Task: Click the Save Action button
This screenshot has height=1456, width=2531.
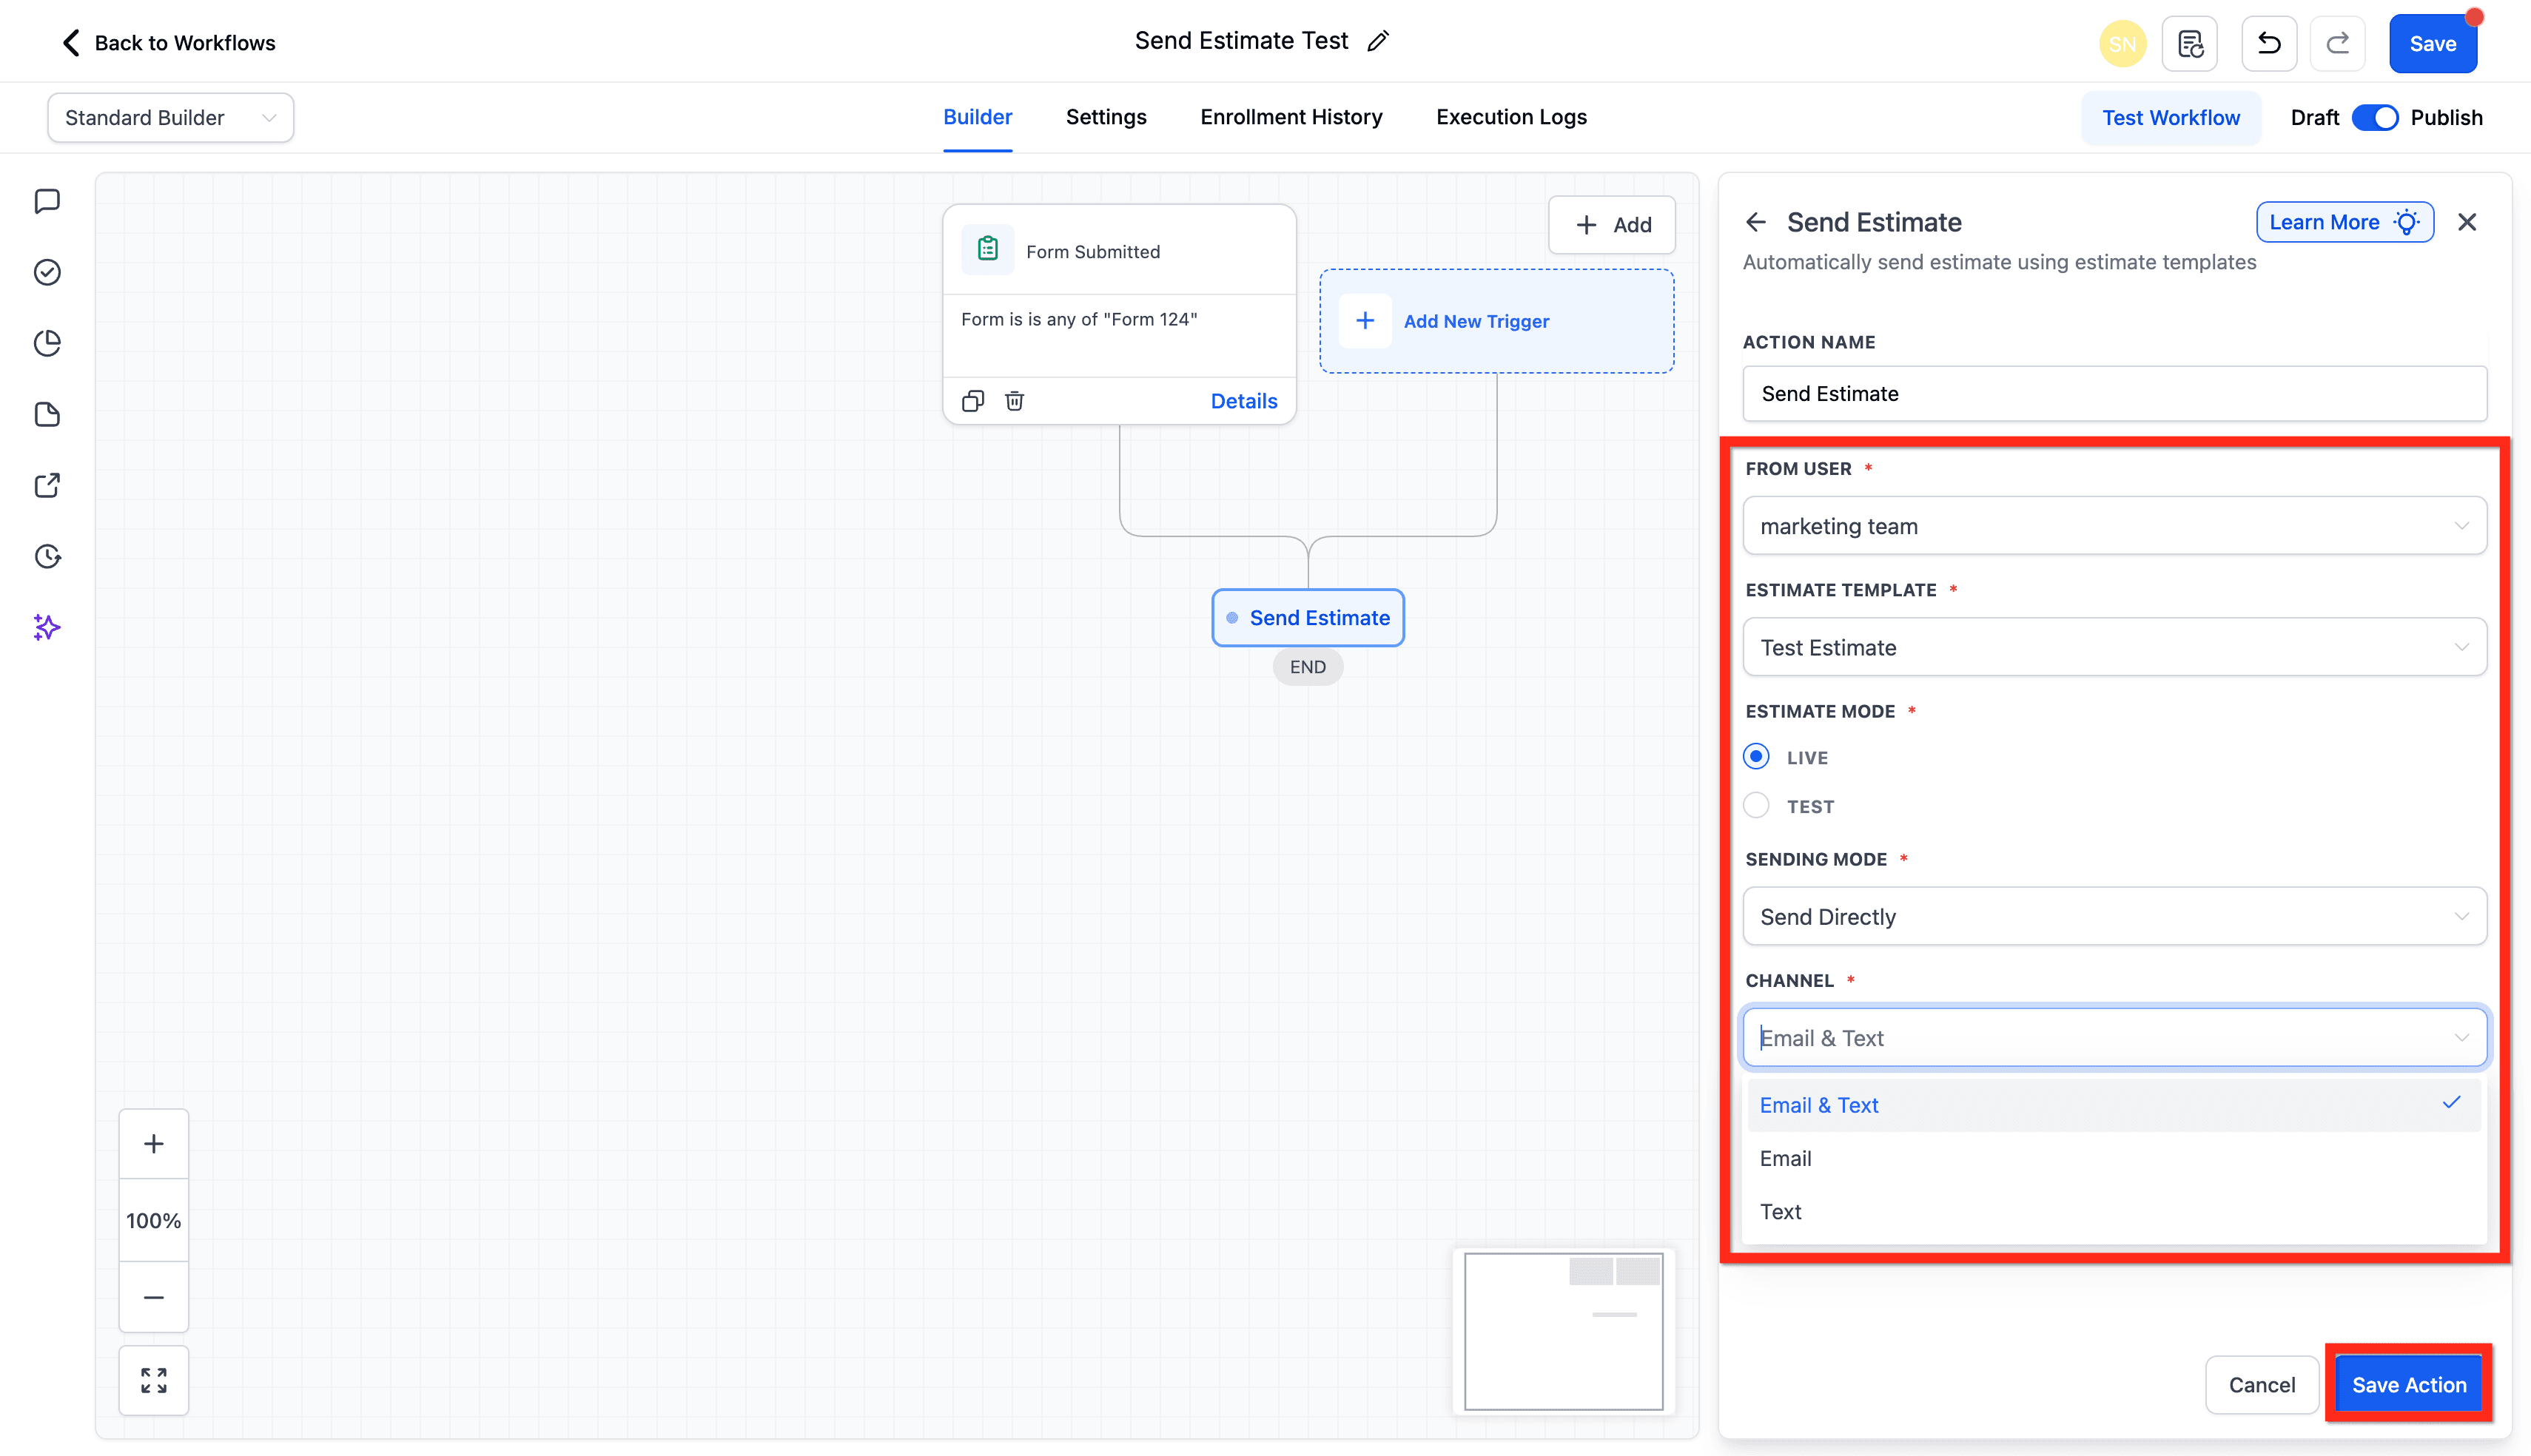Action: tap(2408, 1385)
